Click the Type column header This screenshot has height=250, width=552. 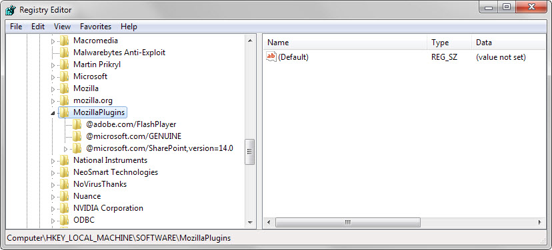pyautogui.click(x=449, y=43)
